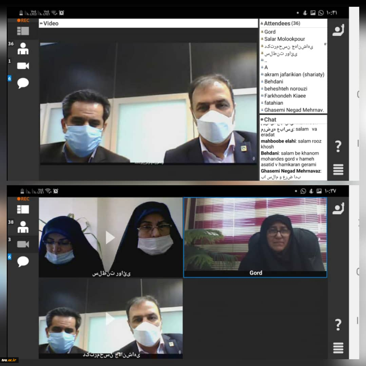
Task: Open the attendees icon showing 38
Action: [23, 227]
